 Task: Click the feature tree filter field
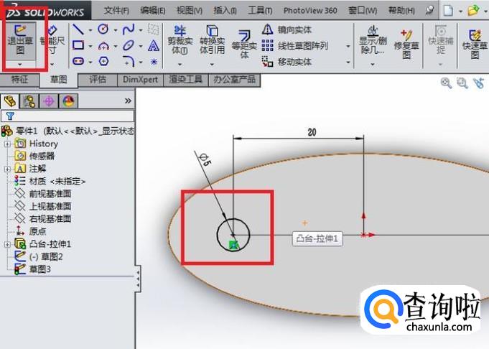(67, 116)
